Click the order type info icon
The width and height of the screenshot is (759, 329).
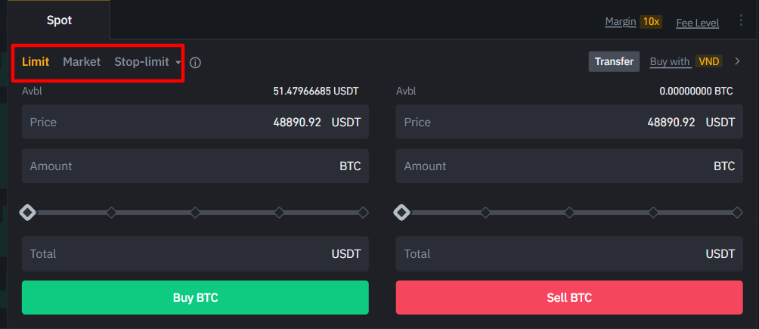(x=195, y=63)
